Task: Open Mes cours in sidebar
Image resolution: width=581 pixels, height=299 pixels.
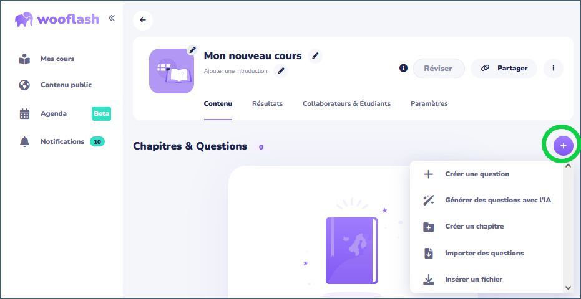Action: [x=57, y=59]
